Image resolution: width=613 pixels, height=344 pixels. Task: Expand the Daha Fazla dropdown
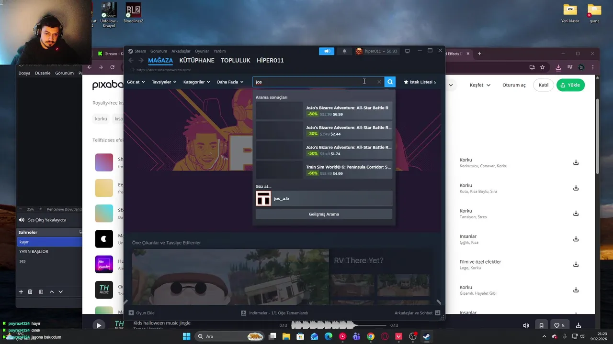230,82
